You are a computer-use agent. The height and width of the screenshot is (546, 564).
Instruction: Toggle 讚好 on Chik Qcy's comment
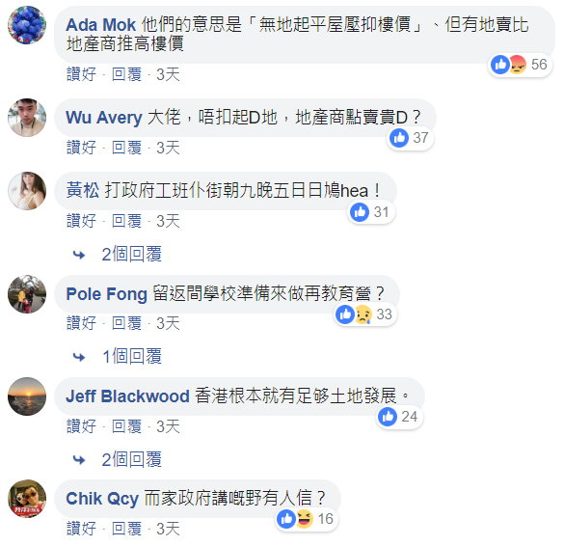tap(81, 529)
